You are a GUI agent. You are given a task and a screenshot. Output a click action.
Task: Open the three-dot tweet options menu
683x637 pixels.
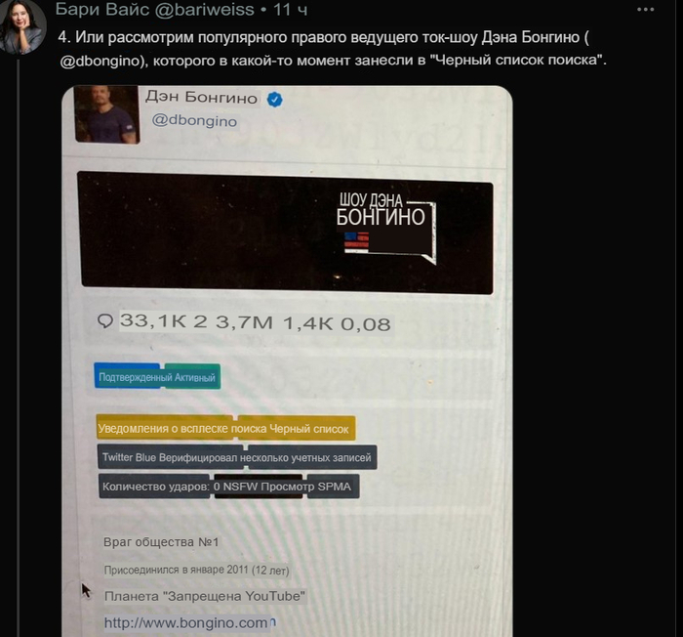(x=645, y=10)
